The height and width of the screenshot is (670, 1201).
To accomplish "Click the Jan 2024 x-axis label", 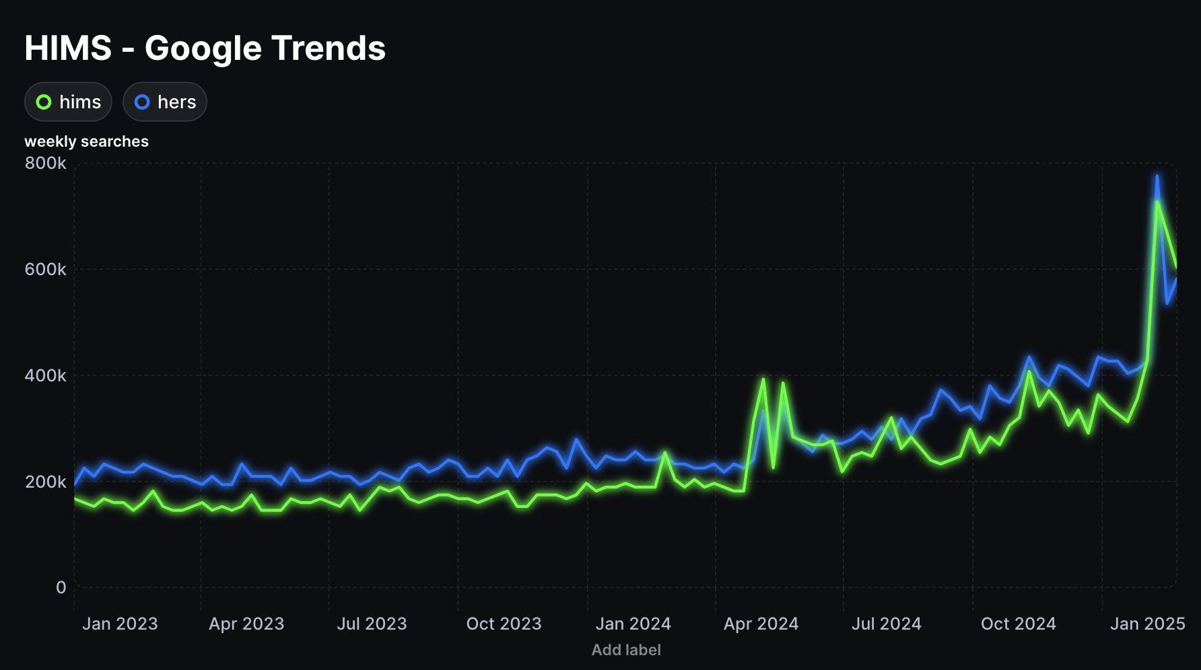I will 633,624.
